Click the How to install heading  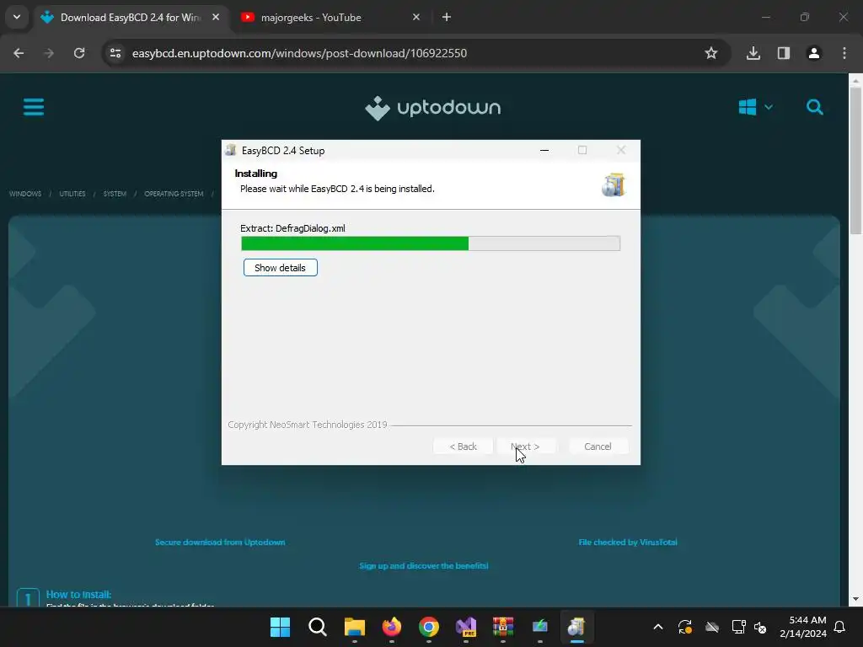pos(78,594)
